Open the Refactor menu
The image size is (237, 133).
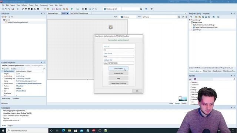click(x=24, y=5)
